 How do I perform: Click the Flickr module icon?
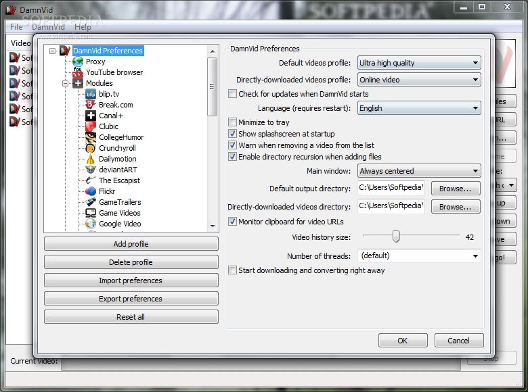pos(91,191)
